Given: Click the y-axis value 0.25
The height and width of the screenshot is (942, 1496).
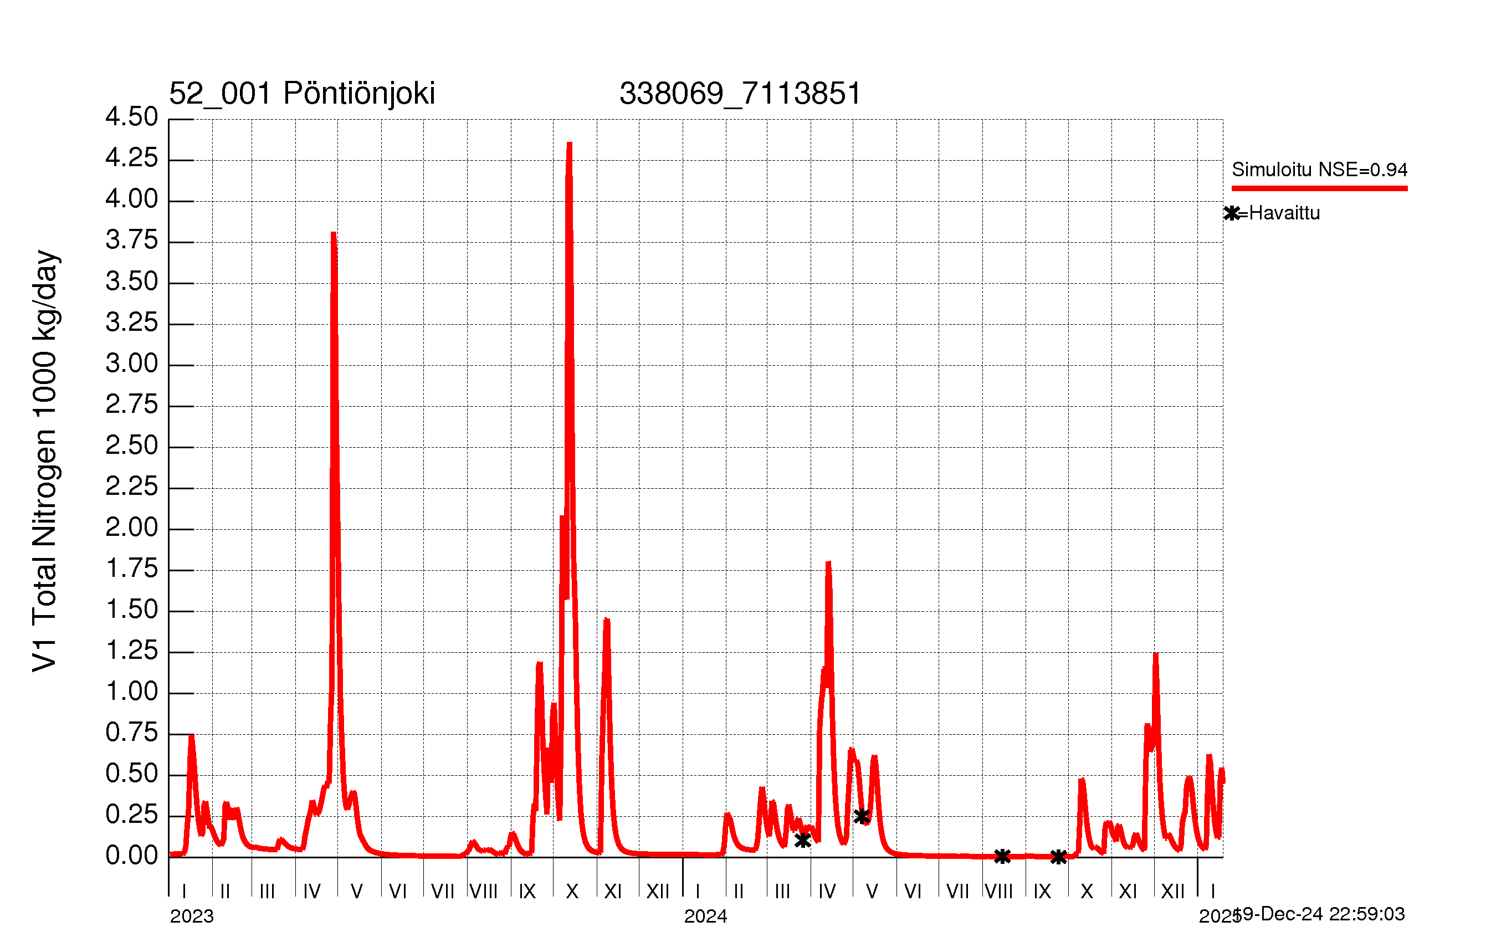Looking at the screenshot, I should (x=132, y=815).
